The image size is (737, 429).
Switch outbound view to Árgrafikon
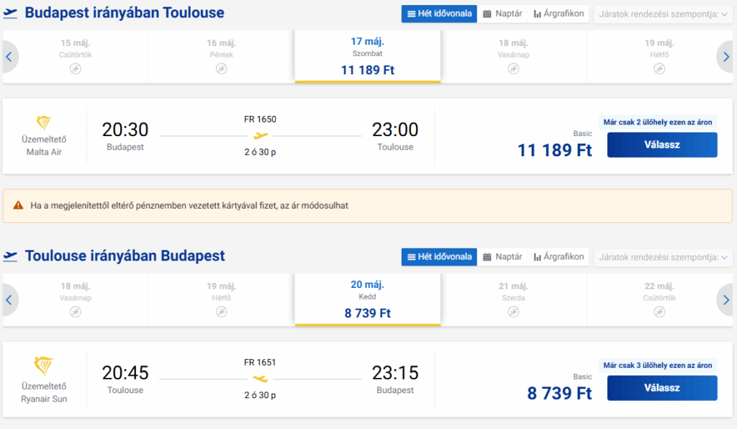pyautogui.click(x=559, y=14)
